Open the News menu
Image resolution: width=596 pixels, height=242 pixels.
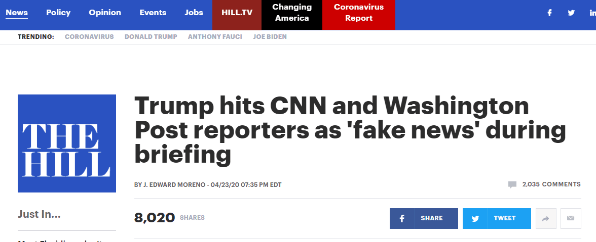(x=17, y=13)
